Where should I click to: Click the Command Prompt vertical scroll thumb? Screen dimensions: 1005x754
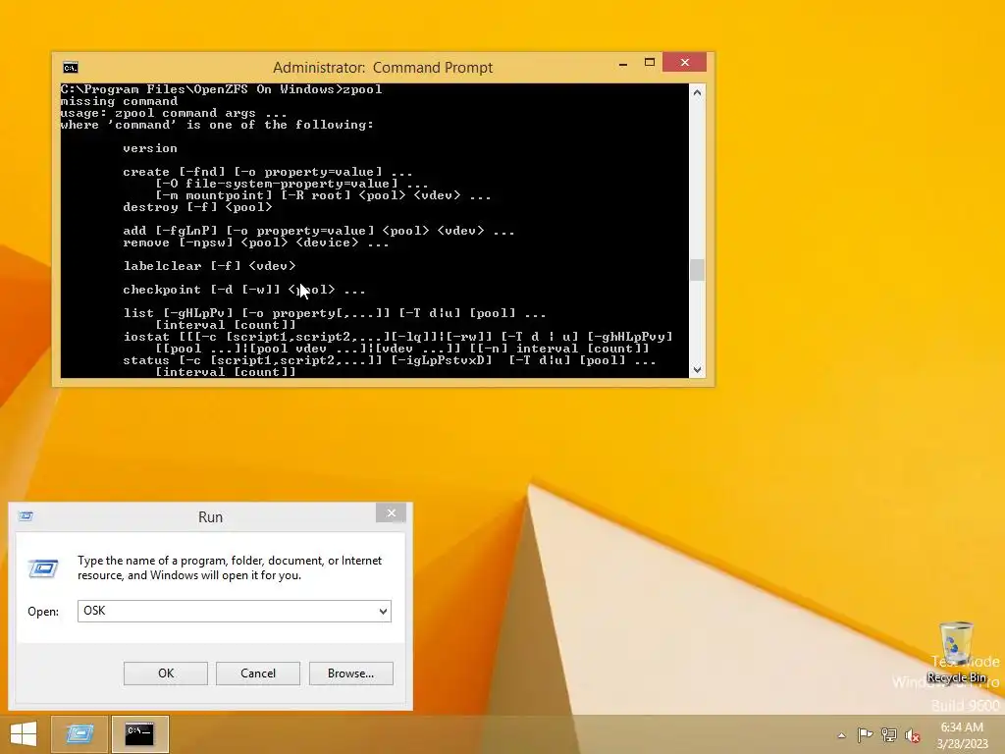(698, 269)
